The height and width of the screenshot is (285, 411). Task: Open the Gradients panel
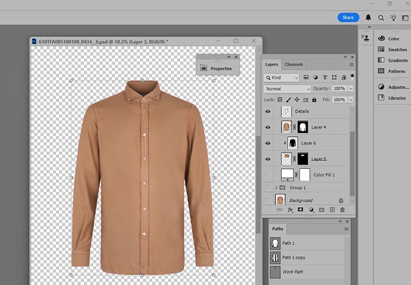coord(393,60)
